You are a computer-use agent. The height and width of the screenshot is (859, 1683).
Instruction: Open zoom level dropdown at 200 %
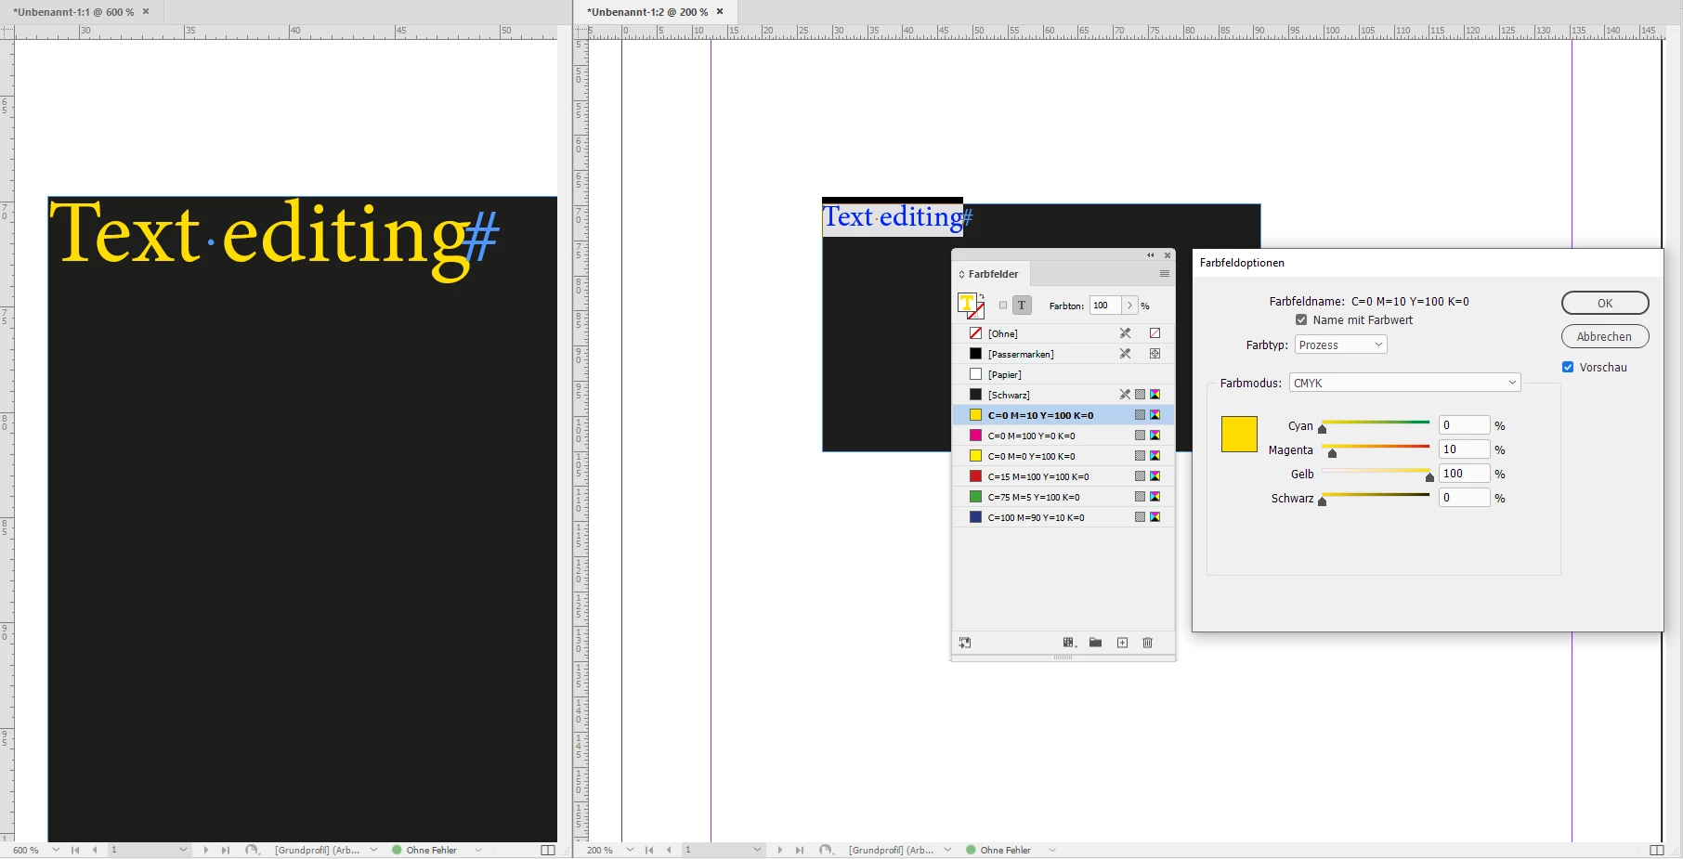[630, 850]
